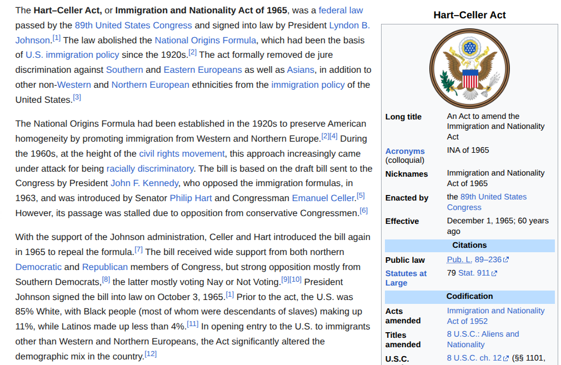The width and height of the screenshot is (561, 365).
Task: Jump to citation [11] after less than 4%
Action: [193, 324]
